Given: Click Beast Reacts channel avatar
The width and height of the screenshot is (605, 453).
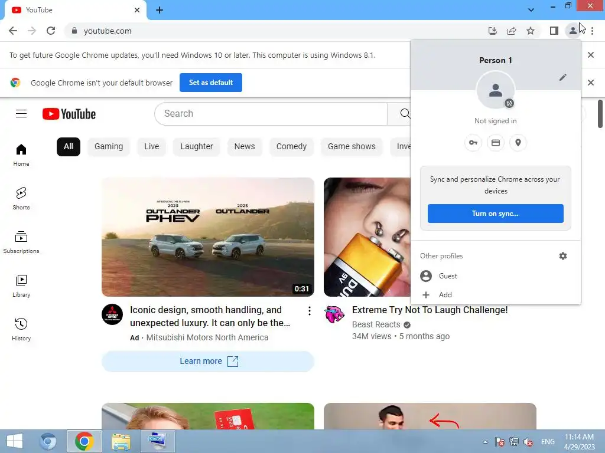Looking at the screenshot, I should [x=334, y=314].
